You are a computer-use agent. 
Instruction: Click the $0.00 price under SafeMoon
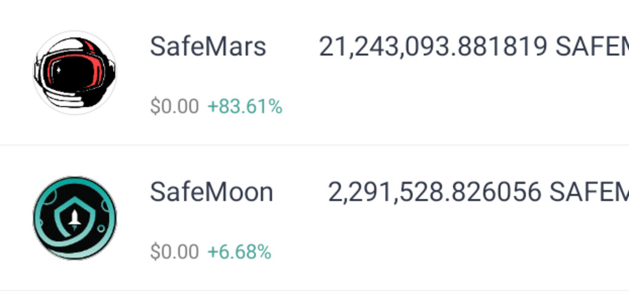174,252
